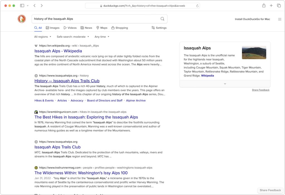The width and height of the screenshot is (285, 195).
Task: Click the Wikipedia globe favicon on the first result
Action: pos(36,45)
